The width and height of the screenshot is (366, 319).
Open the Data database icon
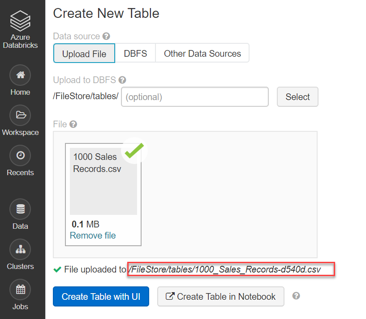click(20, 209)
